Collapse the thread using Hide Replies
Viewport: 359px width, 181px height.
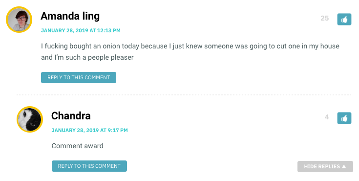325,166
